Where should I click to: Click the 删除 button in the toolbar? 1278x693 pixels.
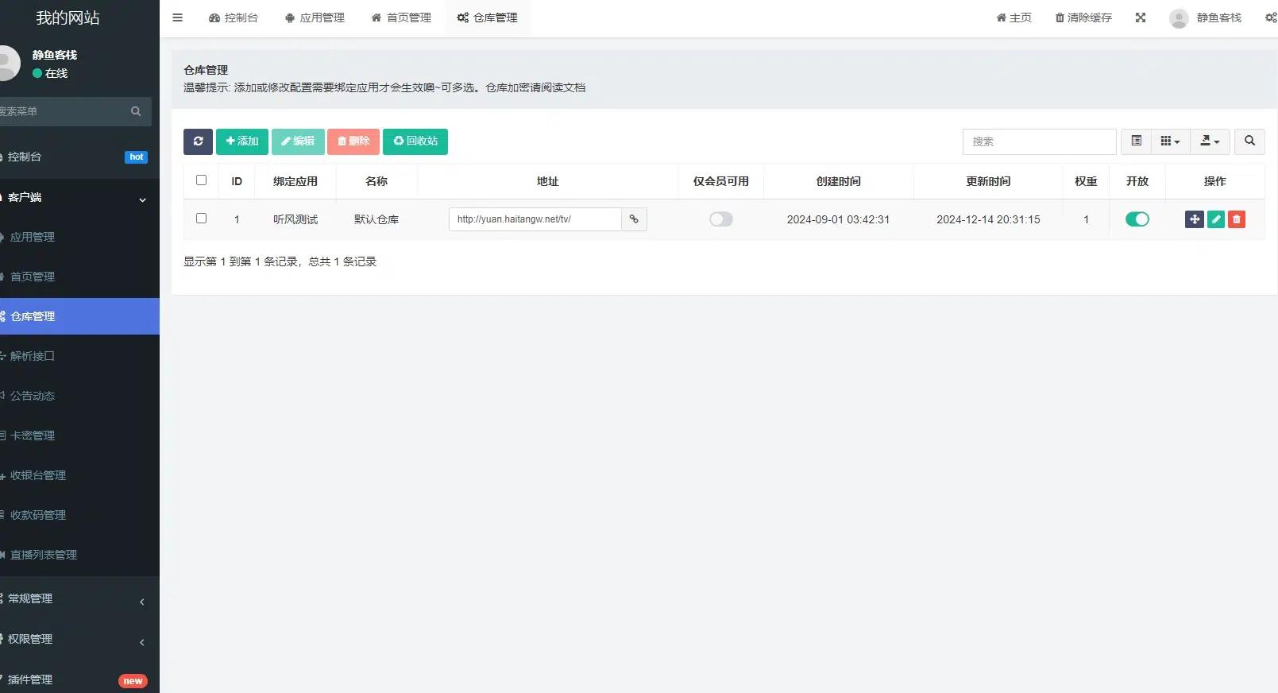pyautogui.click(x=353, y=141)
